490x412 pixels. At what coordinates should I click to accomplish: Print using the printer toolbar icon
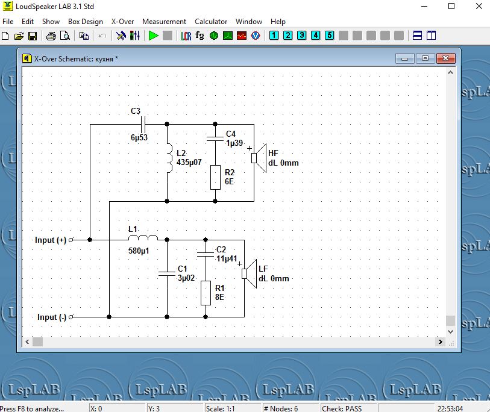[x=51, y=36]
